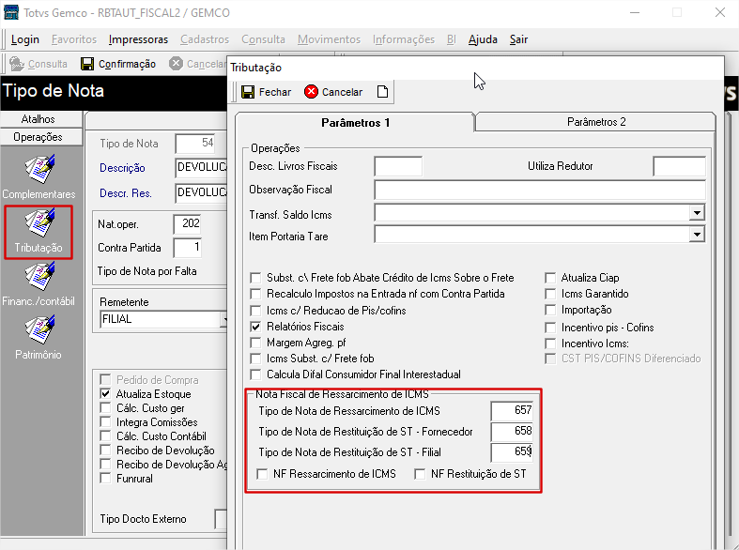Viewport: 739px width, 550px height.
Task: Click the Confirmação floppy disk icon
Action: pos(87,64)
